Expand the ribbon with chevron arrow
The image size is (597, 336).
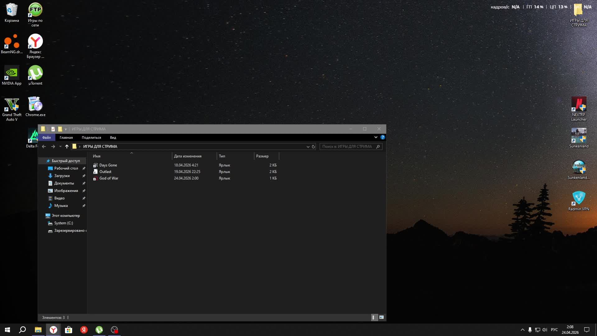376,137
